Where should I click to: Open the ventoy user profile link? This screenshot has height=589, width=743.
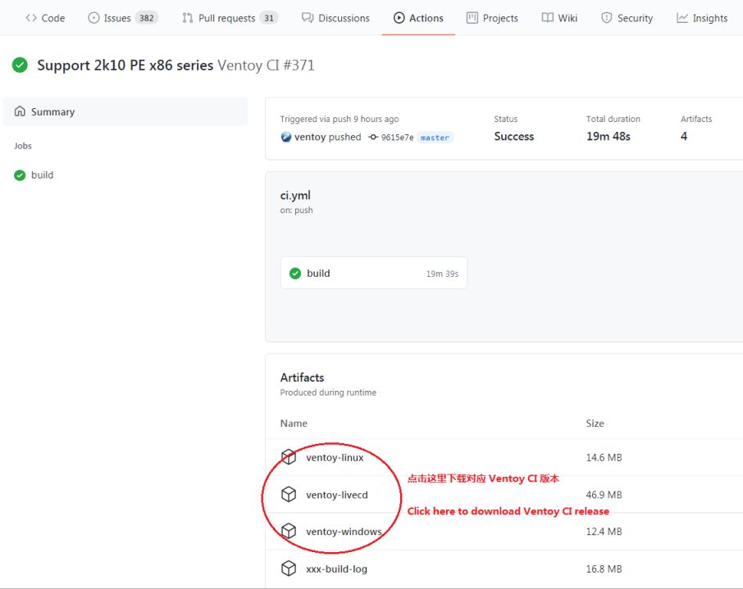[x=310, y=137]
